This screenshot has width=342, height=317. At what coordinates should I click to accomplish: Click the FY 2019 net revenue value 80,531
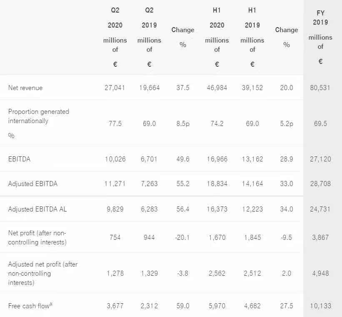320,88
